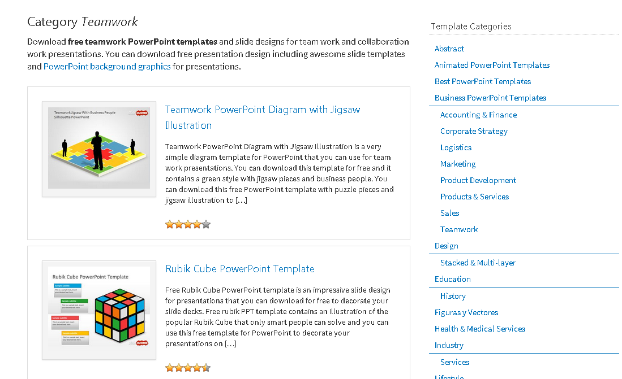Open the Rubik Cube PowerPoint Template title link

pyautogui.click(x=240, y=269)
